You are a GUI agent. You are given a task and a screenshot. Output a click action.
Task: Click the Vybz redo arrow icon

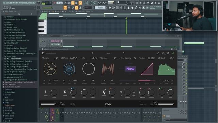163,53
